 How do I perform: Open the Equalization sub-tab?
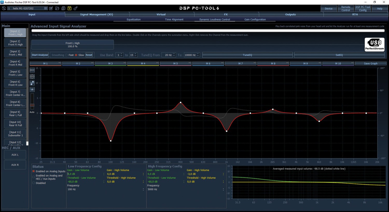(x=134, y=19)
